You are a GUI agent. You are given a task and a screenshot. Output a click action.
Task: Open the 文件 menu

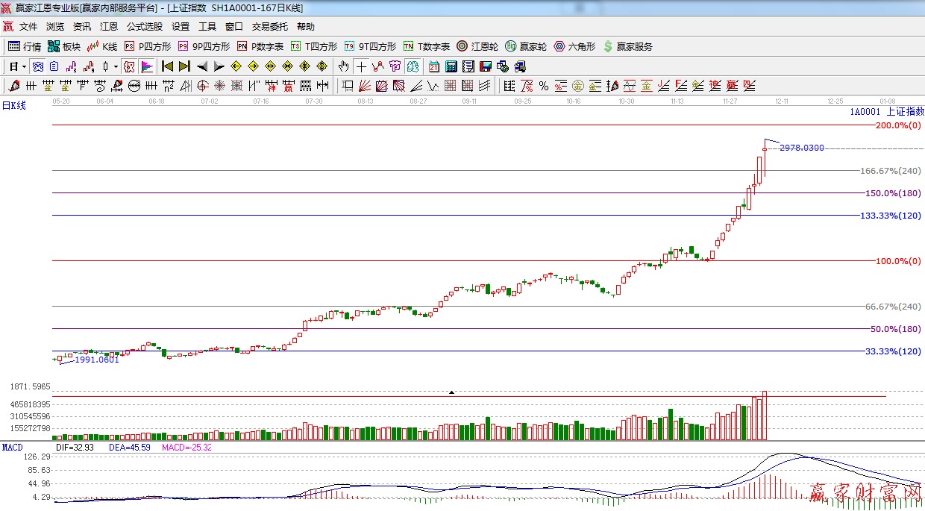(28, 27)
